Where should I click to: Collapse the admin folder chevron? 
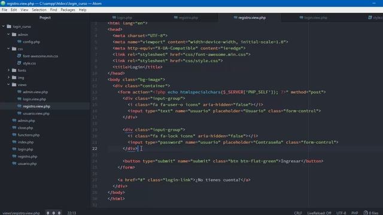click(x=8, y=35)
